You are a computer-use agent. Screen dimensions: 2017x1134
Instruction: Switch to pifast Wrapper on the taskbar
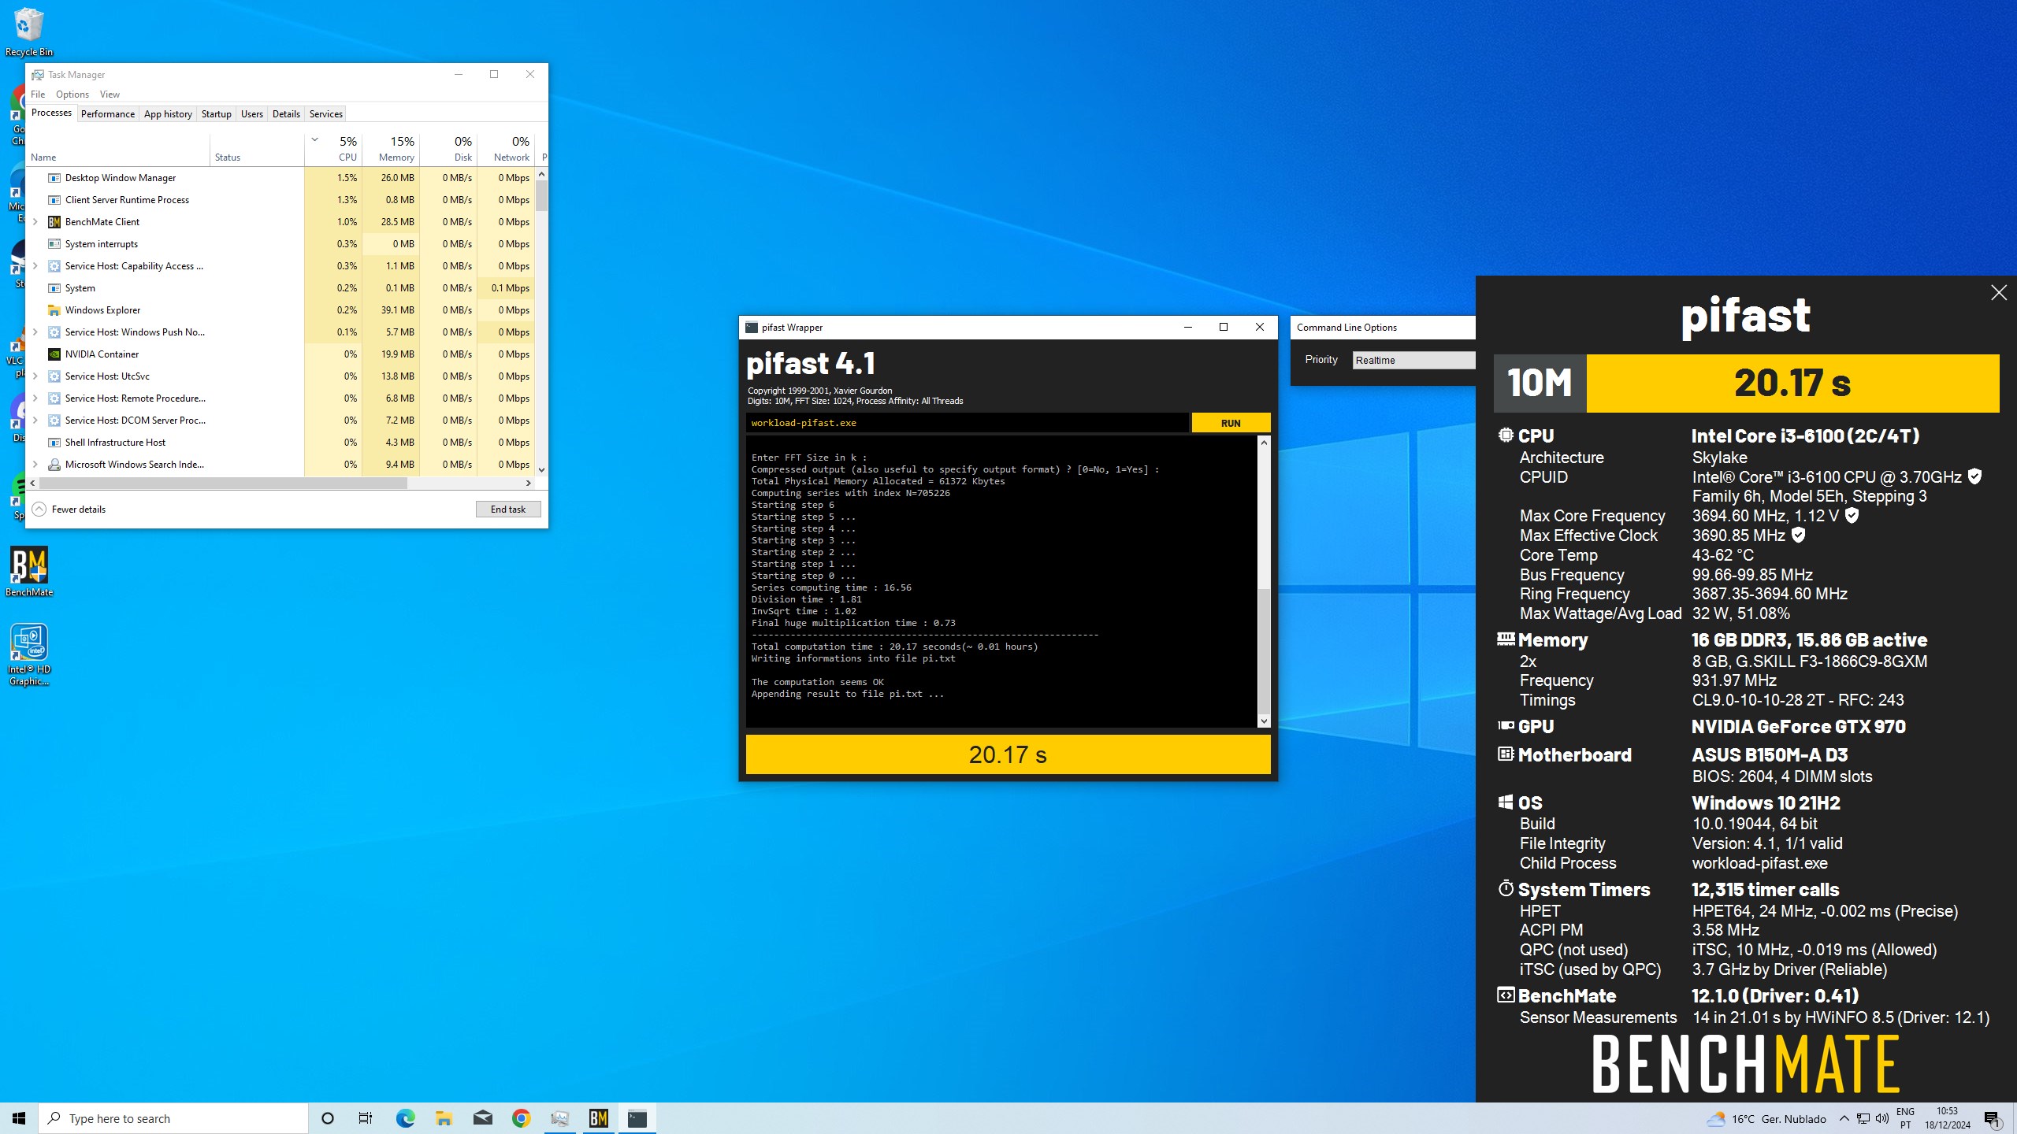click(x=637, y=1118)
